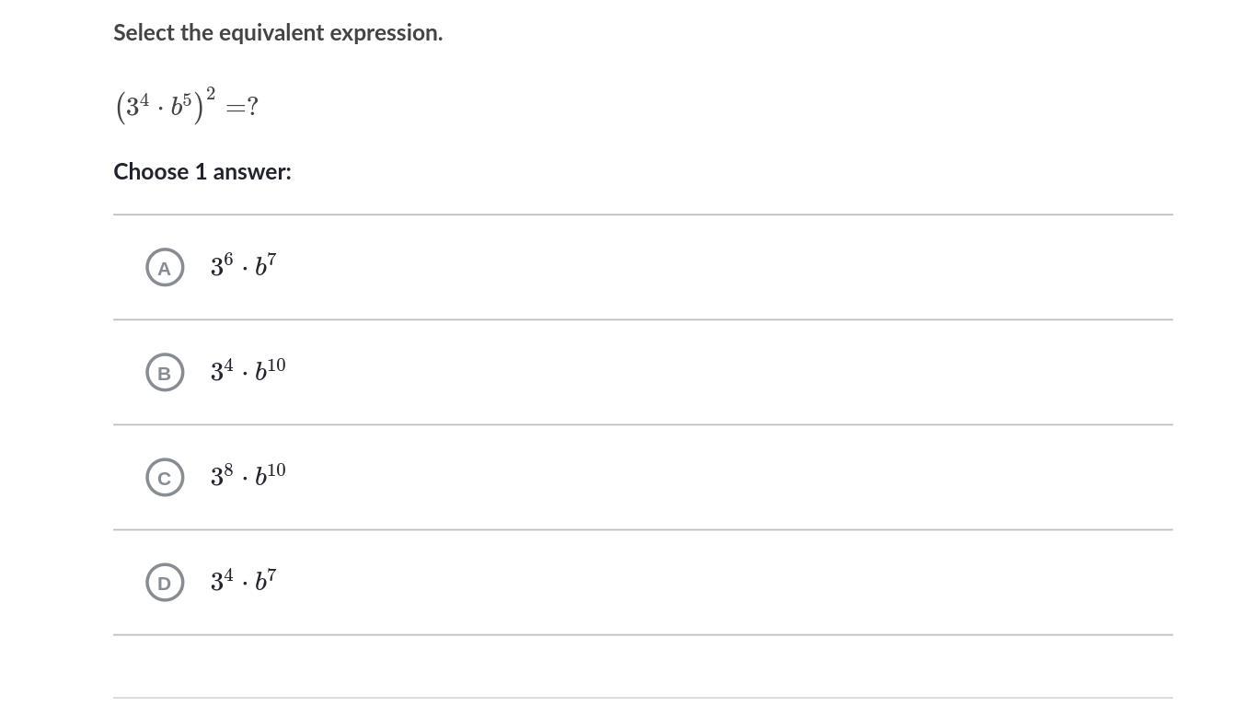Click the base 3 in option B

pyautogui.click(x=216, y=373)
